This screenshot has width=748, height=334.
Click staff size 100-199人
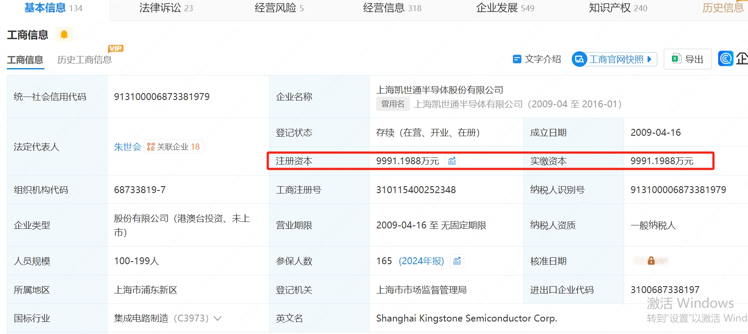136,261
